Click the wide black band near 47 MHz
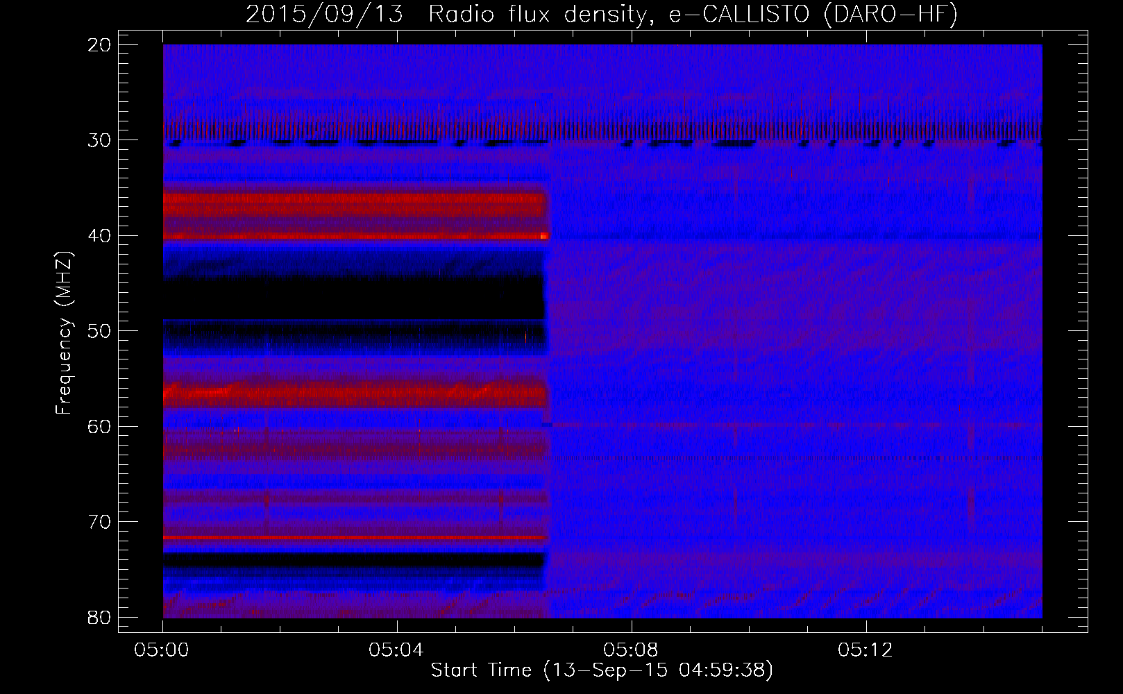 click(x=354, y=298)
